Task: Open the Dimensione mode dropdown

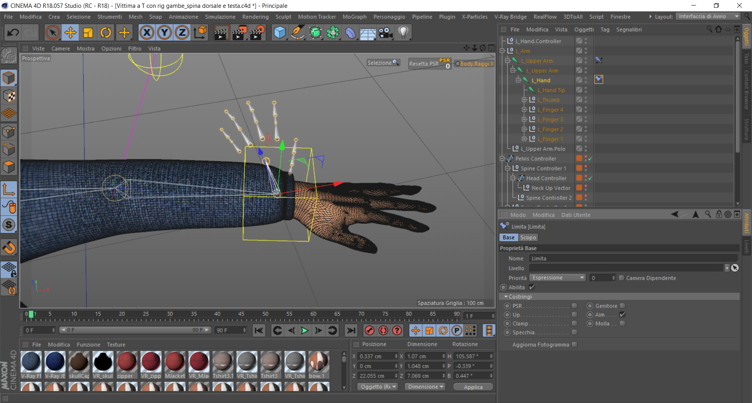Action: tap(425, 387)
